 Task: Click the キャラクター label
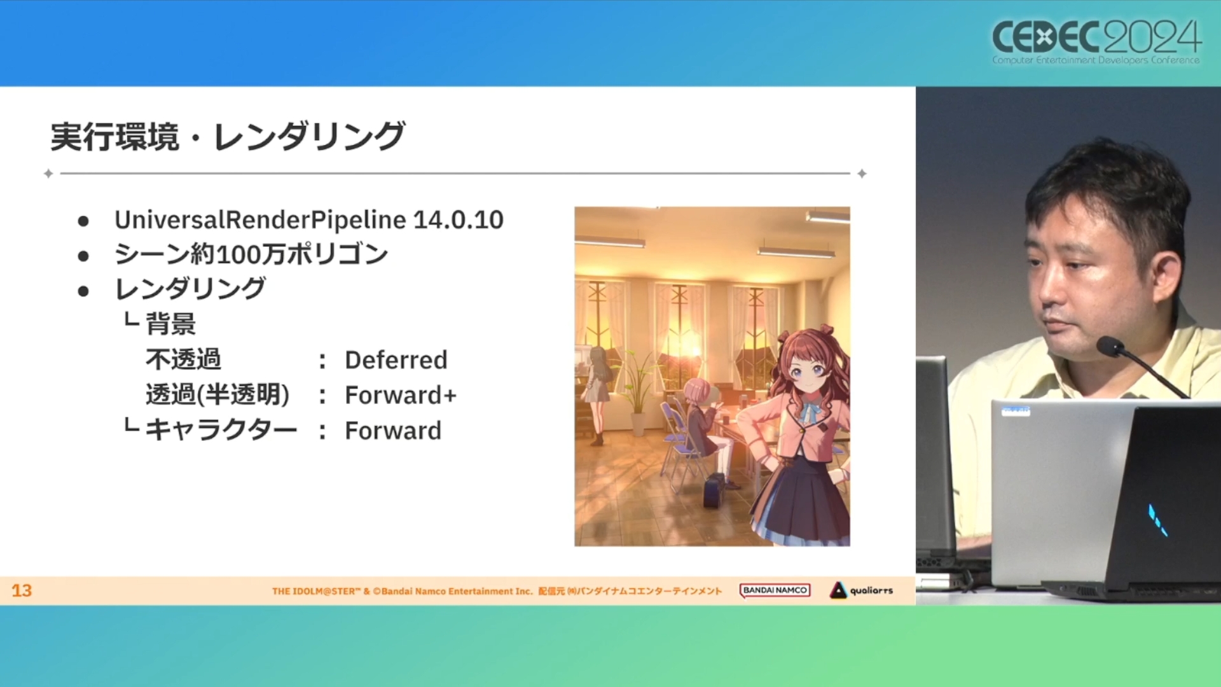tap(221, 431)
